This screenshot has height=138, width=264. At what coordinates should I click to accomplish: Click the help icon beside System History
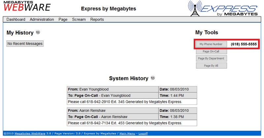(x=152, y=78)
